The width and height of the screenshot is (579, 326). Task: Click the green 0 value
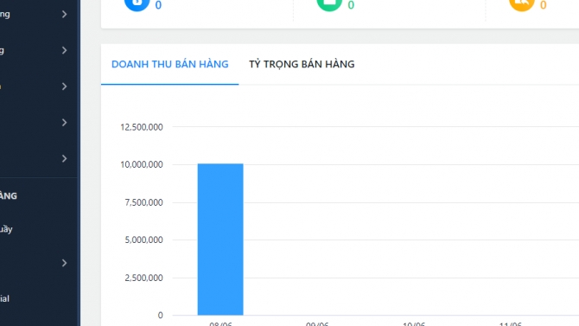click(x=351, y=5)
